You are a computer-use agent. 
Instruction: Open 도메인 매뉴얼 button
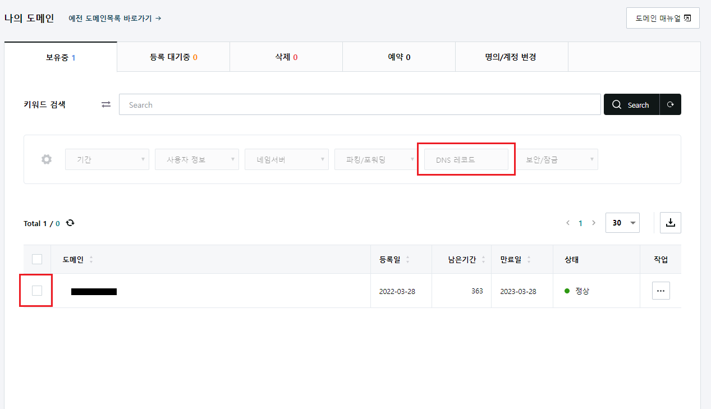[663, 18]
